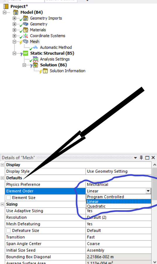Select the Analysis Settings icon
The image size is (157, 264).
[36, 59]
